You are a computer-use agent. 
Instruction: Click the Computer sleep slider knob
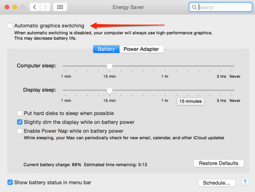click(110, 67)
